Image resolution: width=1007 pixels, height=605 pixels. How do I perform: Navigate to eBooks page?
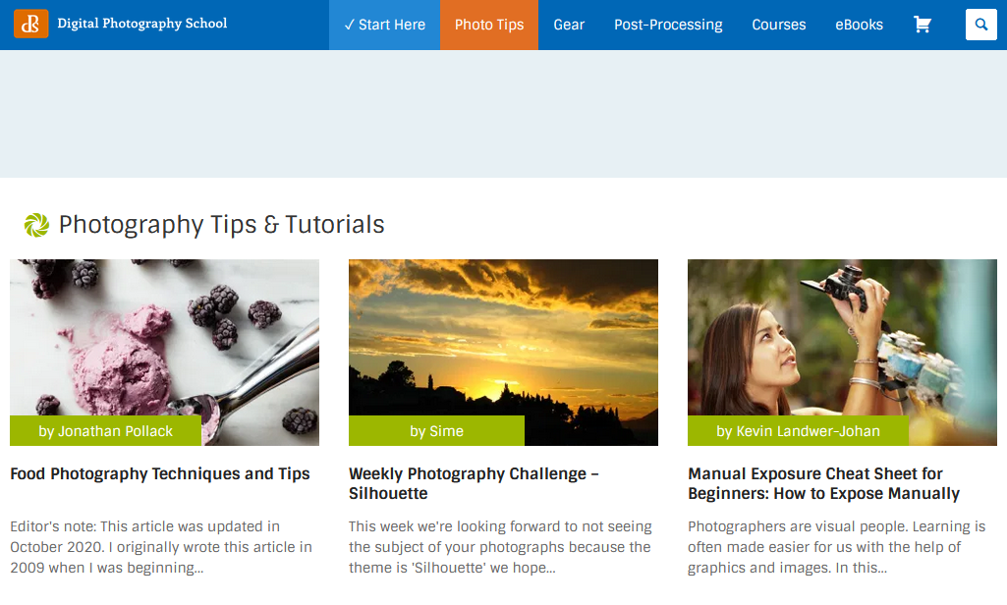tap(859, 25)
